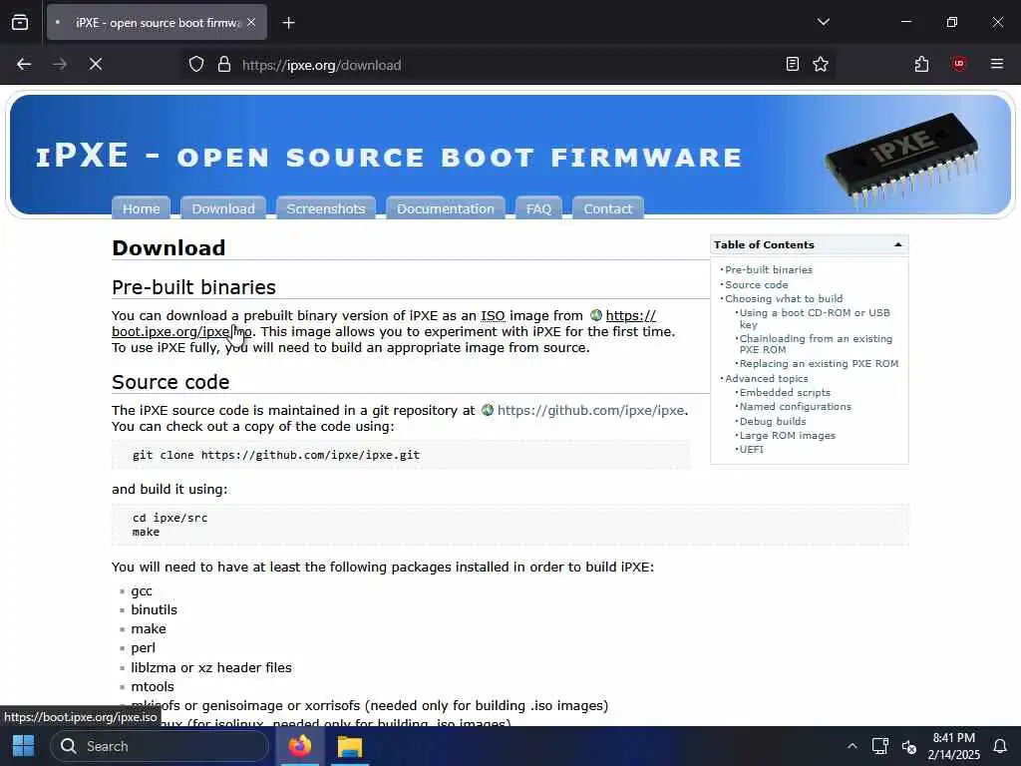Click the 'cd ipxe/src' code line
Viewport: 1021px width, 766px height.
pos(170,518)
